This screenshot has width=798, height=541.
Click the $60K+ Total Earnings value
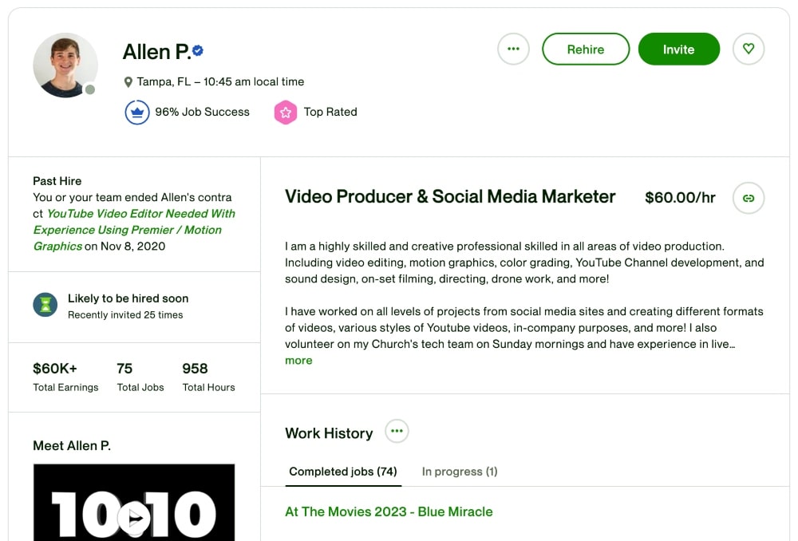pyautogui.click(x=55, y=369)
